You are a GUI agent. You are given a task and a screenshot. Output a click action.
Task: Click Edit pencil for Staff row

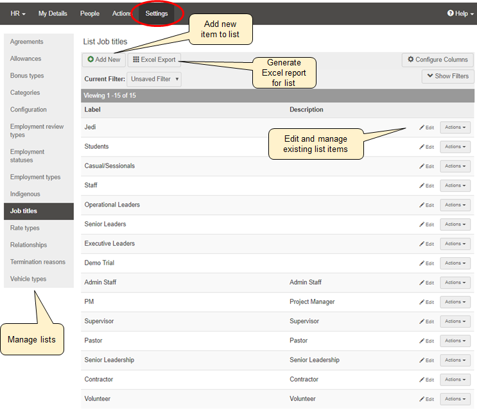[x=427, y=186]
